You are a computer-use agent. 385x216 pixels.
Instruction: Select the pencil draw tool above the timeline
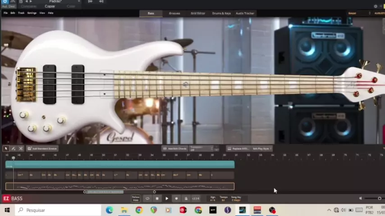pos(14,148)
